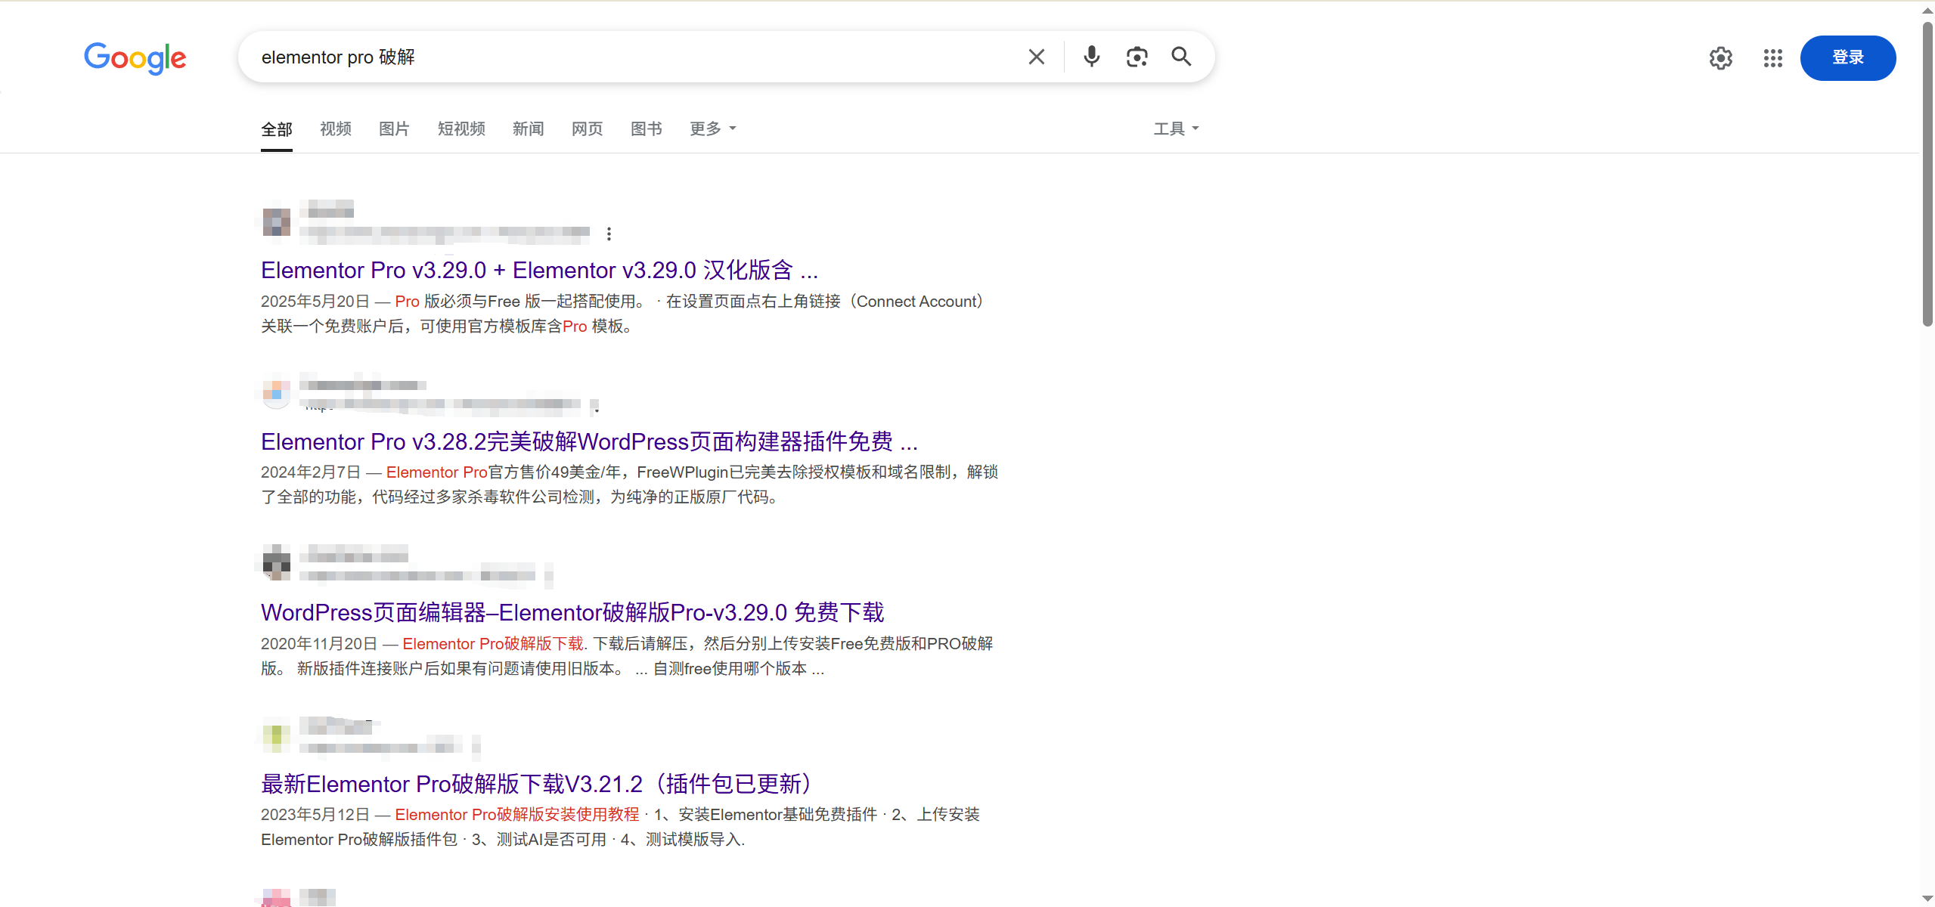Start a voice search with the microphone icon
Screen dimensions: 1935x907
coord(1090,56)
